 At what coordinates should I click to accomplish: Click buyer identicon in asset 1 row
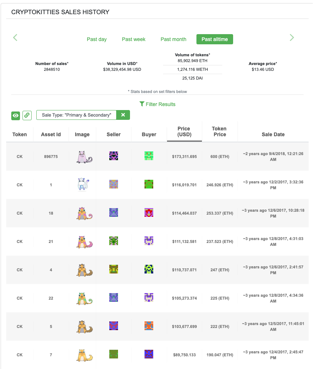[149, 184]
